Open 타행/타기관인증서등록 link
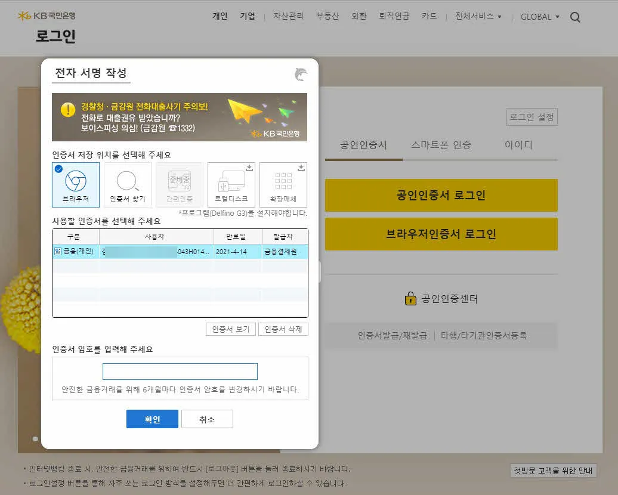This screenshot has width=618, height=495. click(484, 335)
